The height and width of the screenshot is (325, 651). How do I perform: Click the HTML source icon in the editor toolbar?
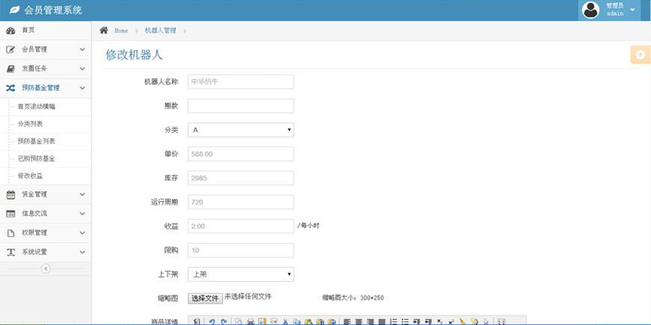click(x=196, y=321)
